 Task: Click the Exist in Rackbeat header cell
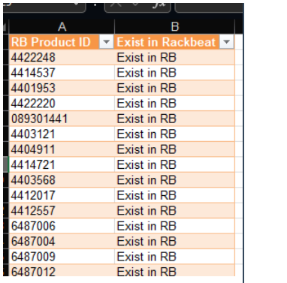(174, 42)
